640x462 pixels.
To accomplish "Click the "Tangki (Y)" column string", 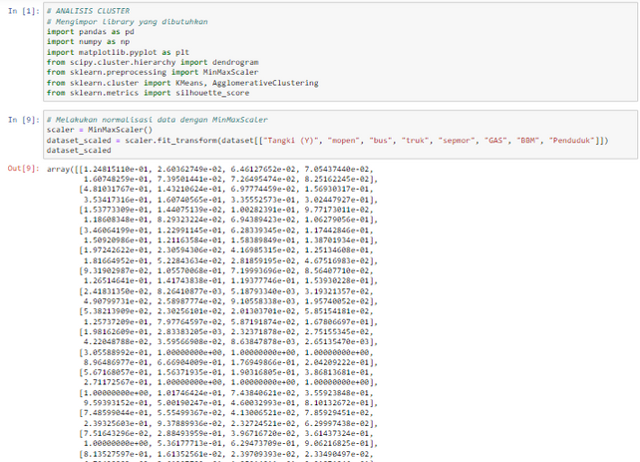I will click(306, 138).
